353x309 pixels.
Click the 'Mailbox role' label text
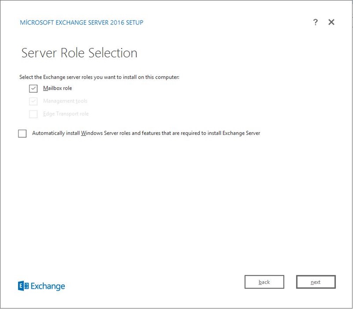tap(57, 88)
